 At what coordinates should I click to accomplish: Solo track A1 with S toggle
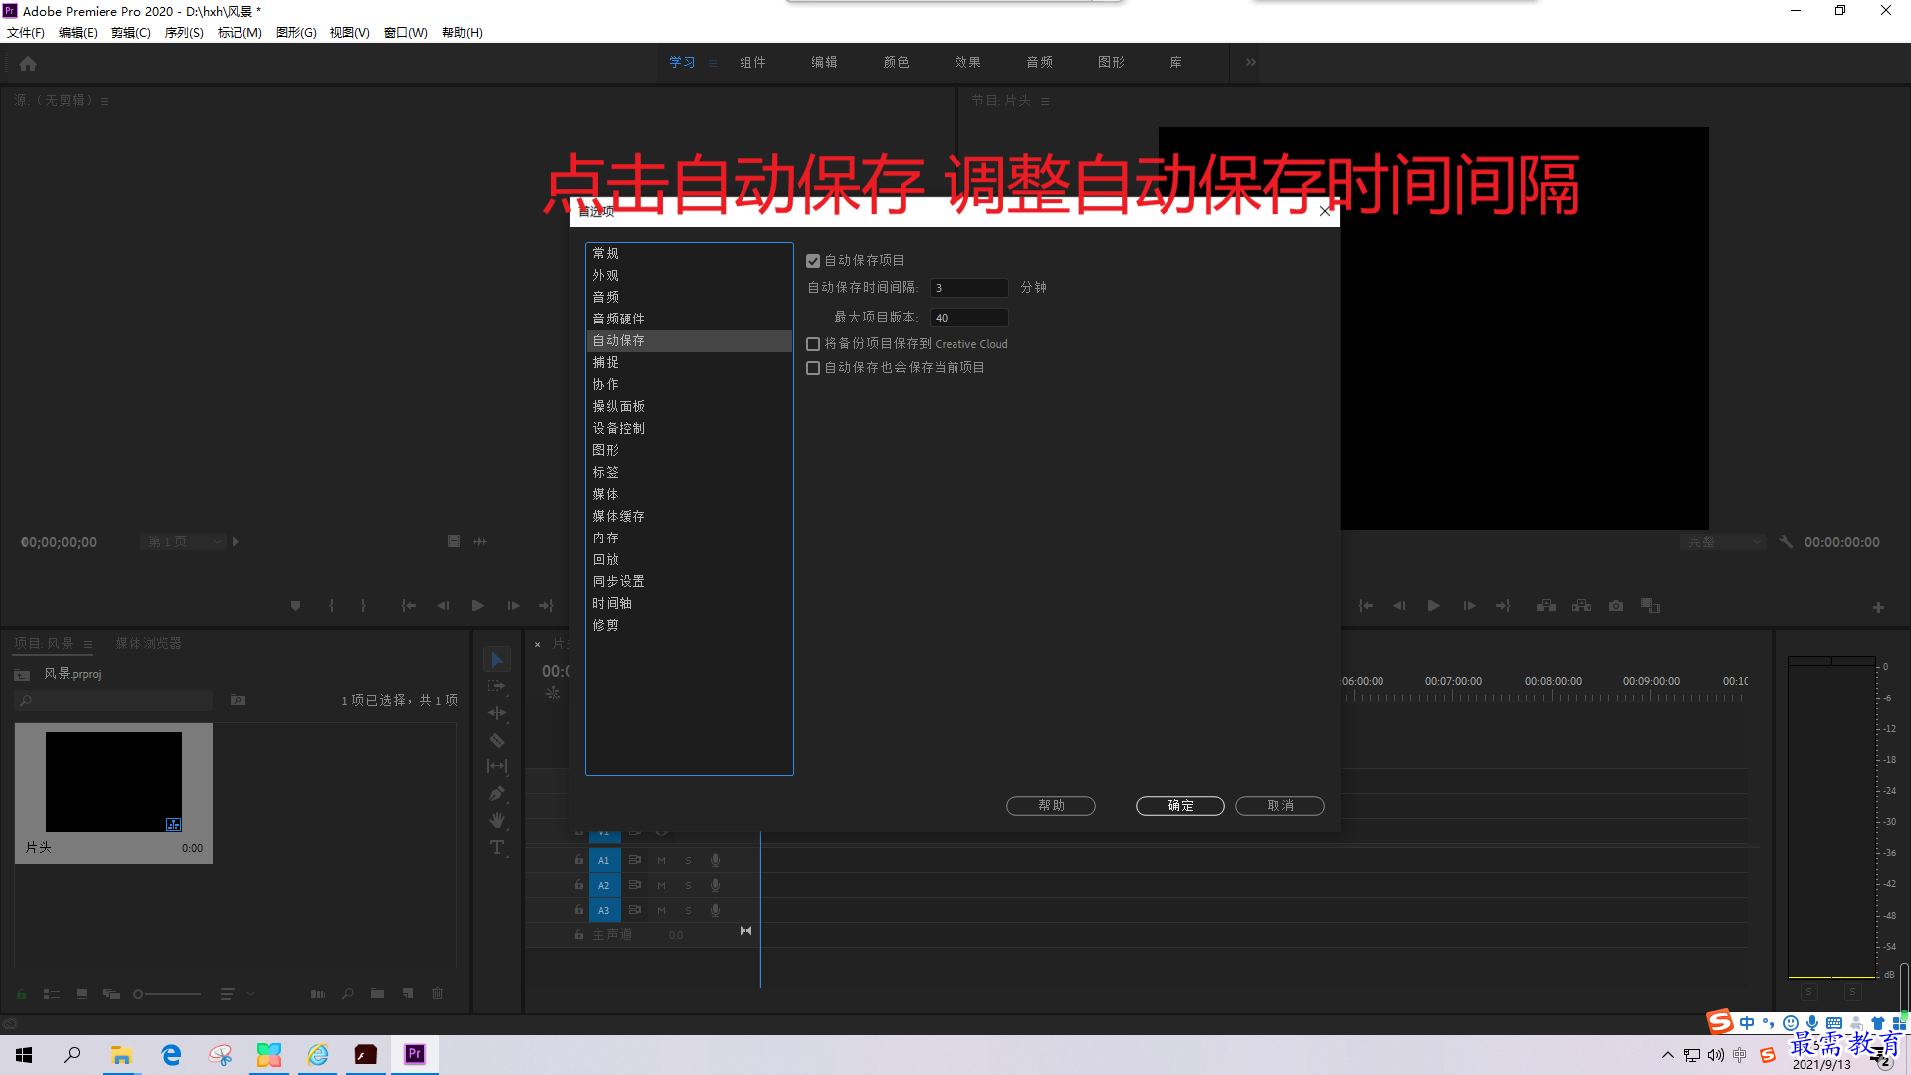click(688, 860)
